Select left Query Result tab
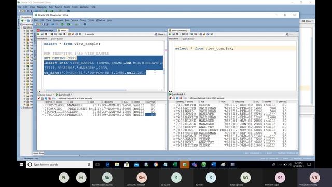332x187 pixels. [64, 95]
